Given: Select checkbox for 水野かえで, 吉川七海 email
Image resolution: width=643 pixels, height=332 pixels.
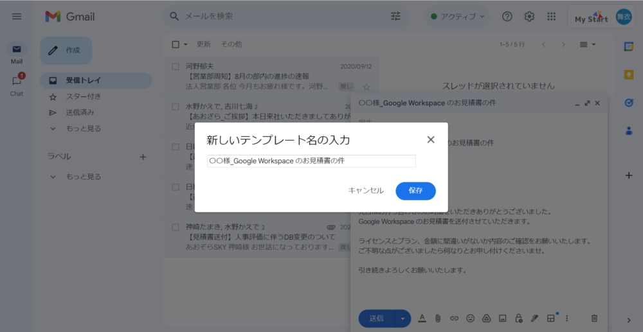Looking at the screenshot, I should pos(176,107).
